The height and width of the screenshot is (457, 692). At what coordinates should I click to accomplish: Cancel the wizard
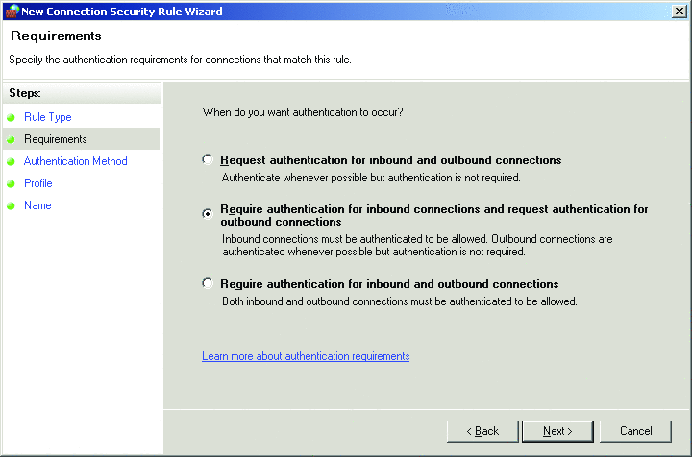(x=635, y=431)
